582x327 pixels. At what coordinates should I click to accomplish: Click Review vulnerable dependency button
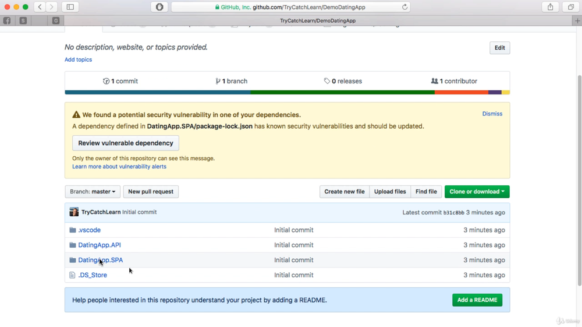pos(126,143)
